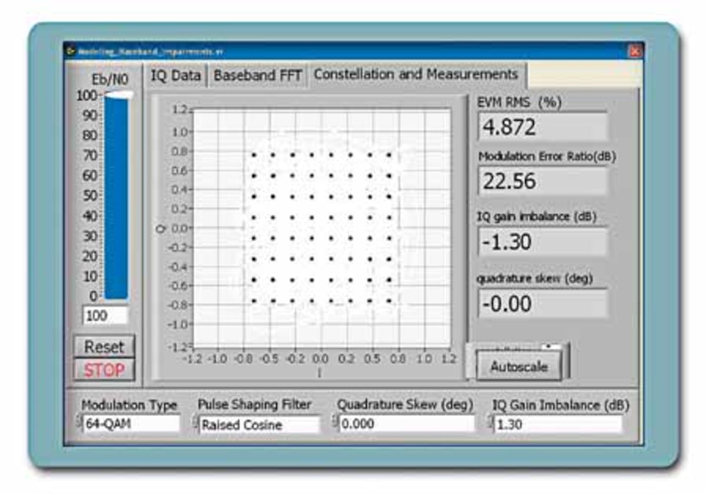Click the IQ Gain Imbalance stepper control
The image size is (706, 494).
click(493, 422)
